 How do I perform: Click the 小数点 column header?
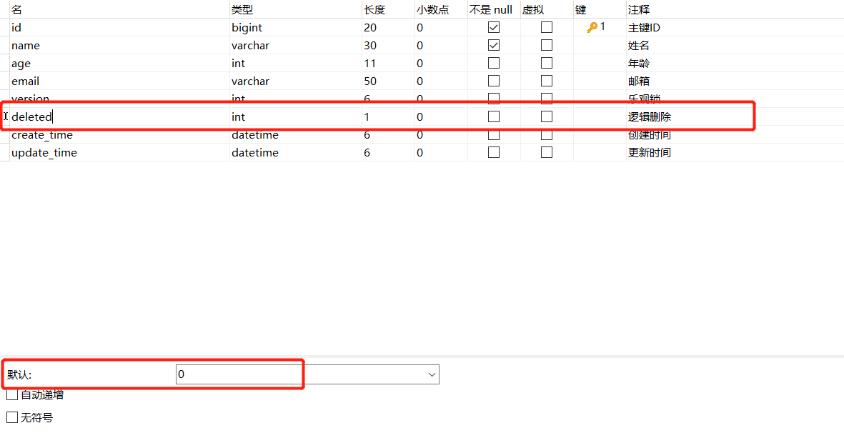(441, 9)
